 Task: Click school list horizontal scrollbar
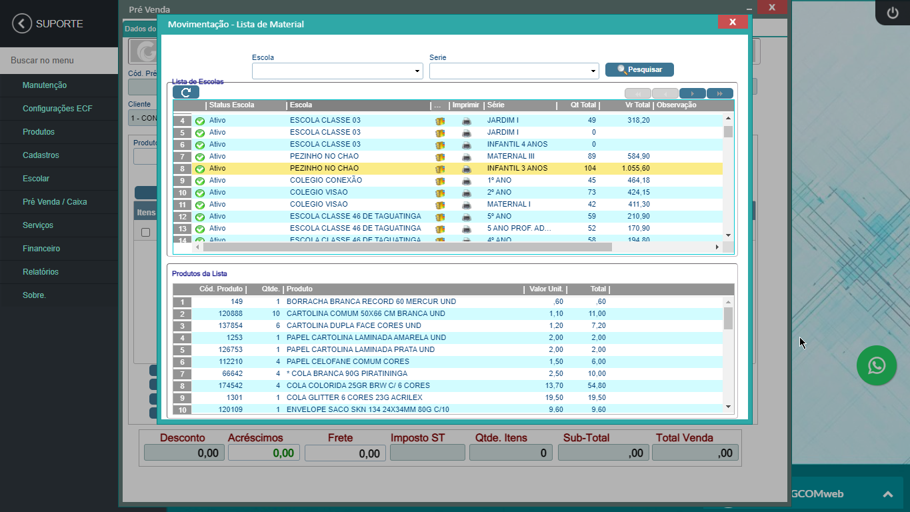point(407,247)
